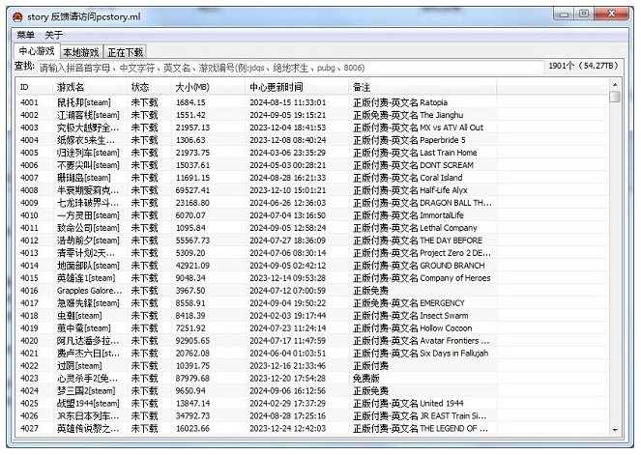This screenshot has width=641, height=455.
Task: Click the story app icon in title bar
Action: tap(17, 16)
